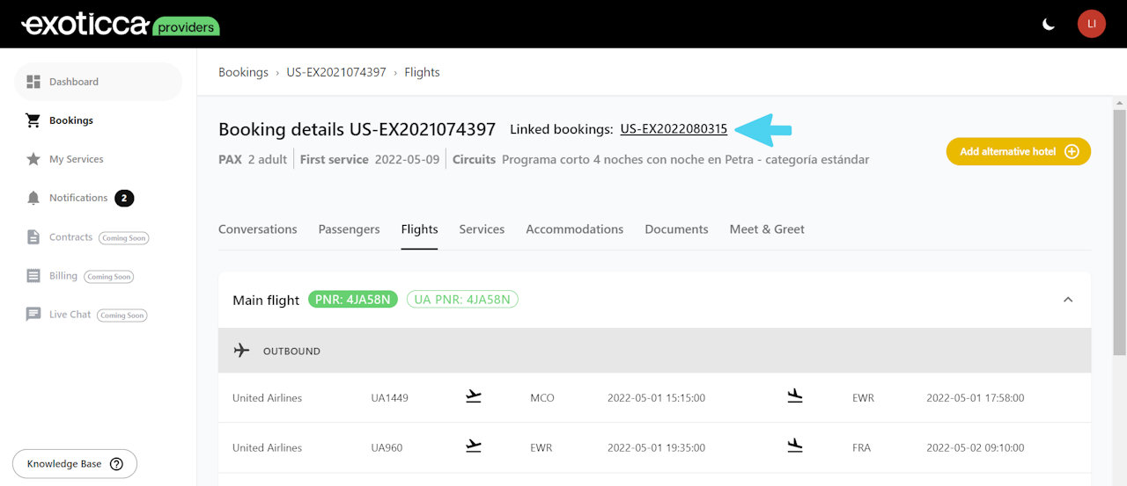Viewport: 1127px width, 486px height.
Task: Click the green PNR: 4JA58N badge
Action: tap(353, 300)
